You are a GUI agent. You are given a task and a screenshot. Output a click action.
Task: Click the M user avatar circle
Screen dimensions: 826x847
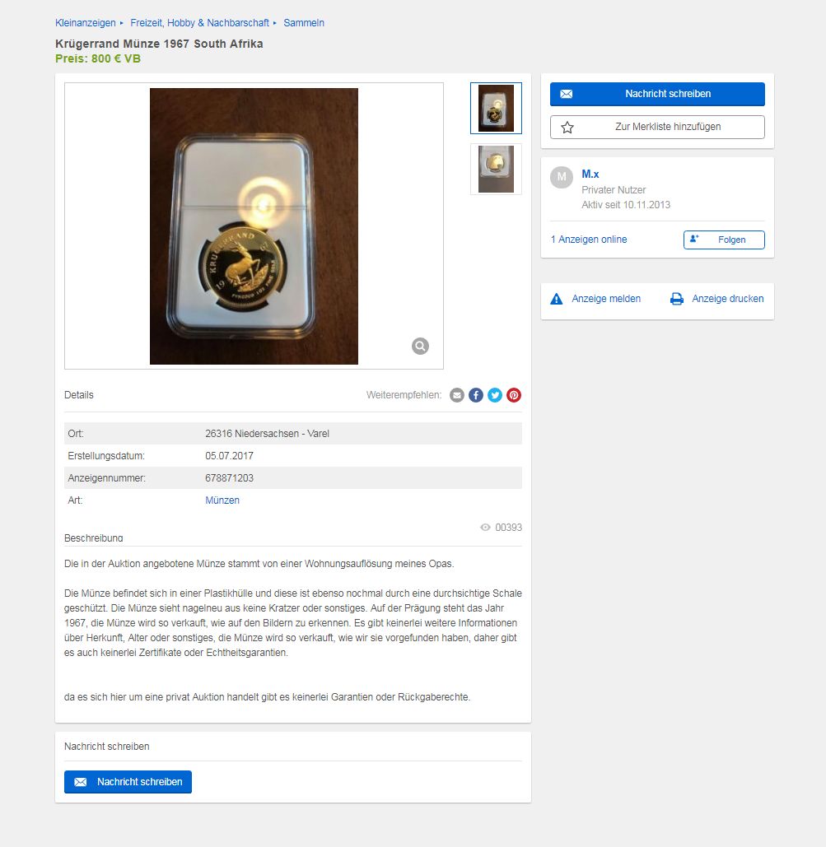coord(562,177)
